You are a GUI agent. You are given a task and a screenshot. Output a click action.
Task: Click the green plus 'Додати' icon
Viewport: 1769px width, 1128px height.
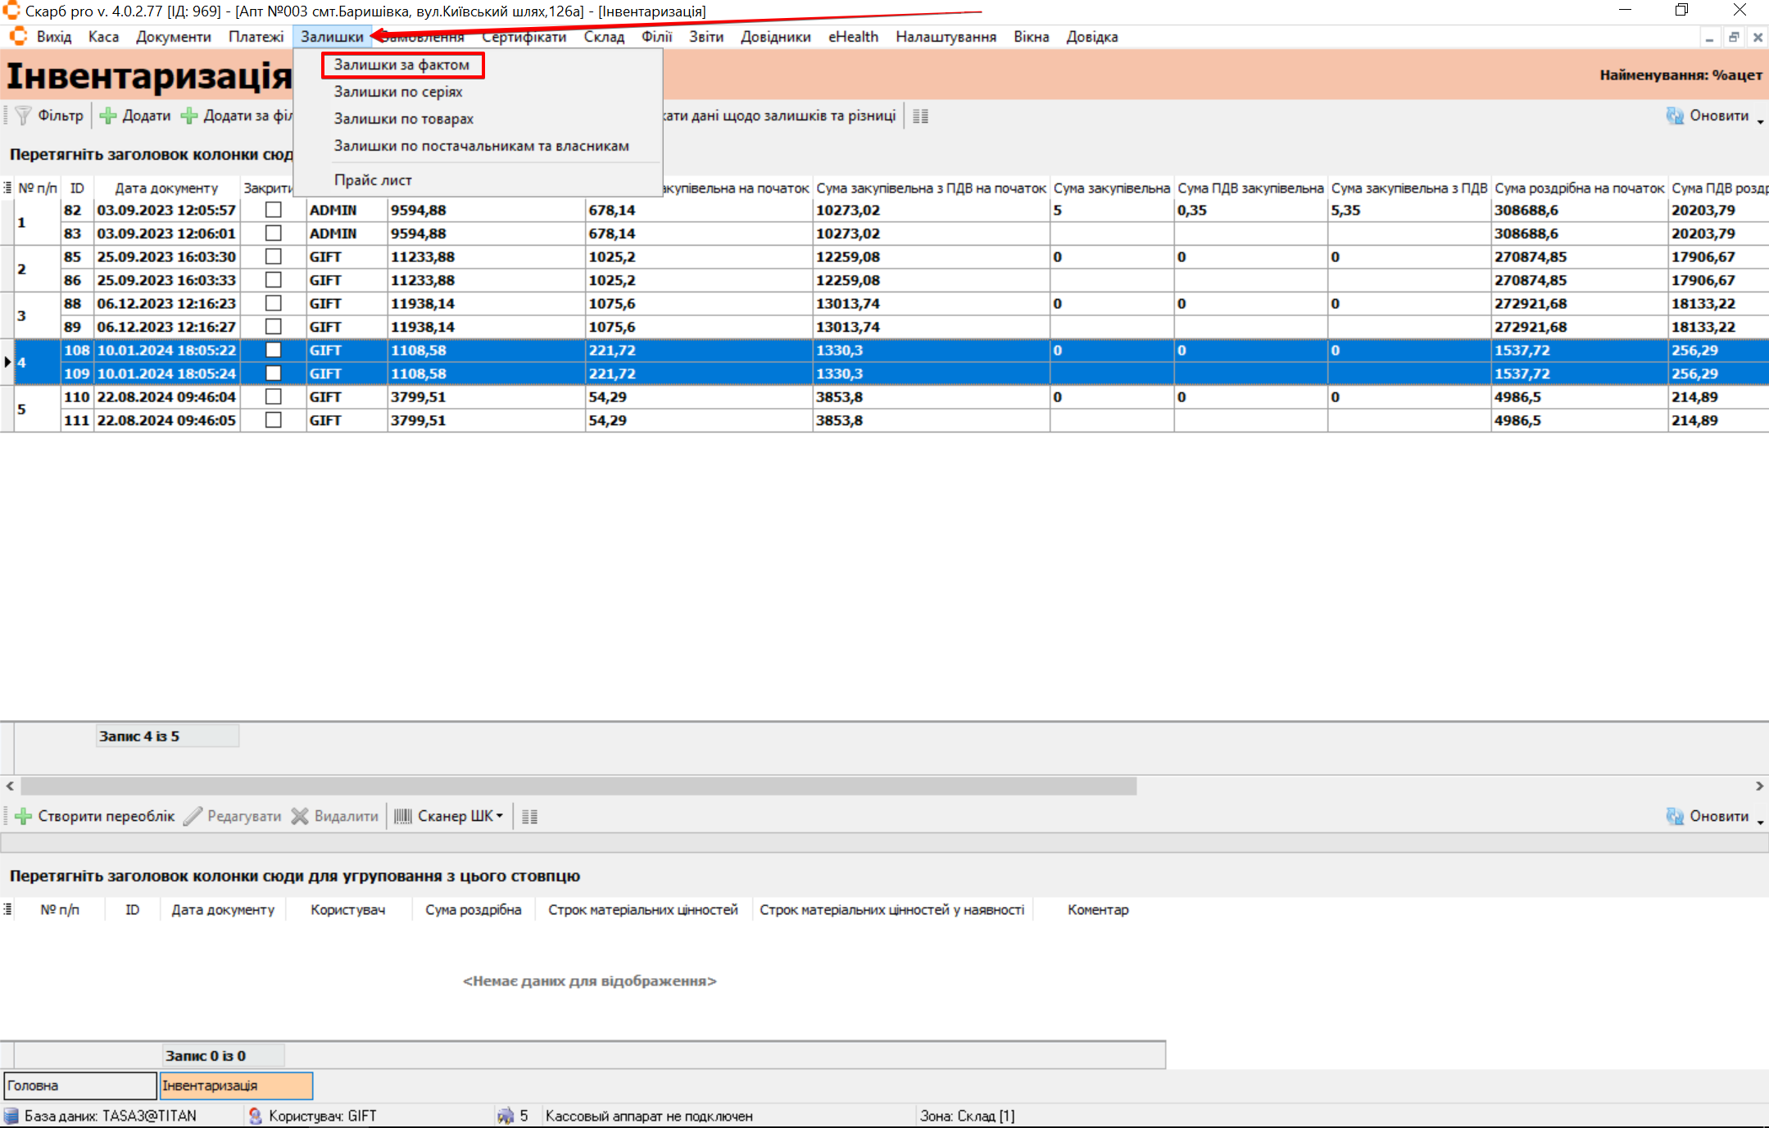pos(108,116)
